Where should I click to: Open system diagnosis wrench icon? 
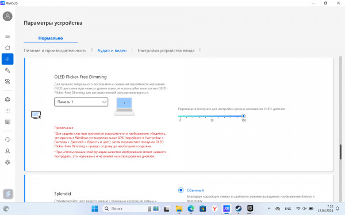pos(7,70)
